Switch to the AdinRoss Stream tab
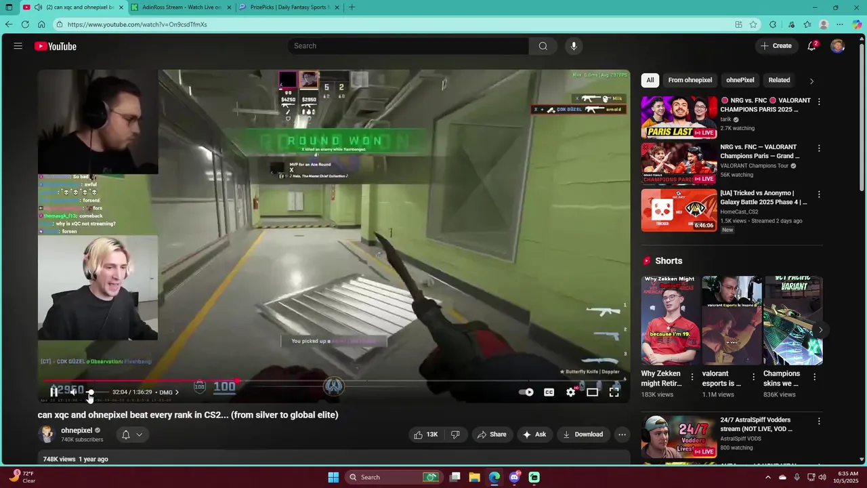 click(x=182, y=7)
